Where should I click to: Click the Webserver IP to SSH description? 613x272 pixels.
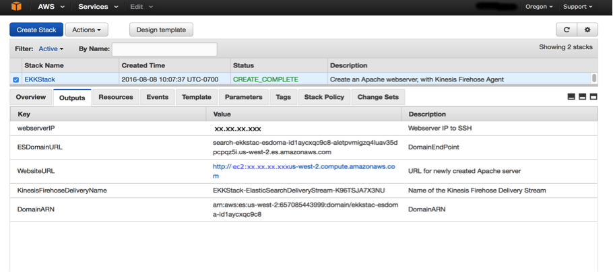439,128
